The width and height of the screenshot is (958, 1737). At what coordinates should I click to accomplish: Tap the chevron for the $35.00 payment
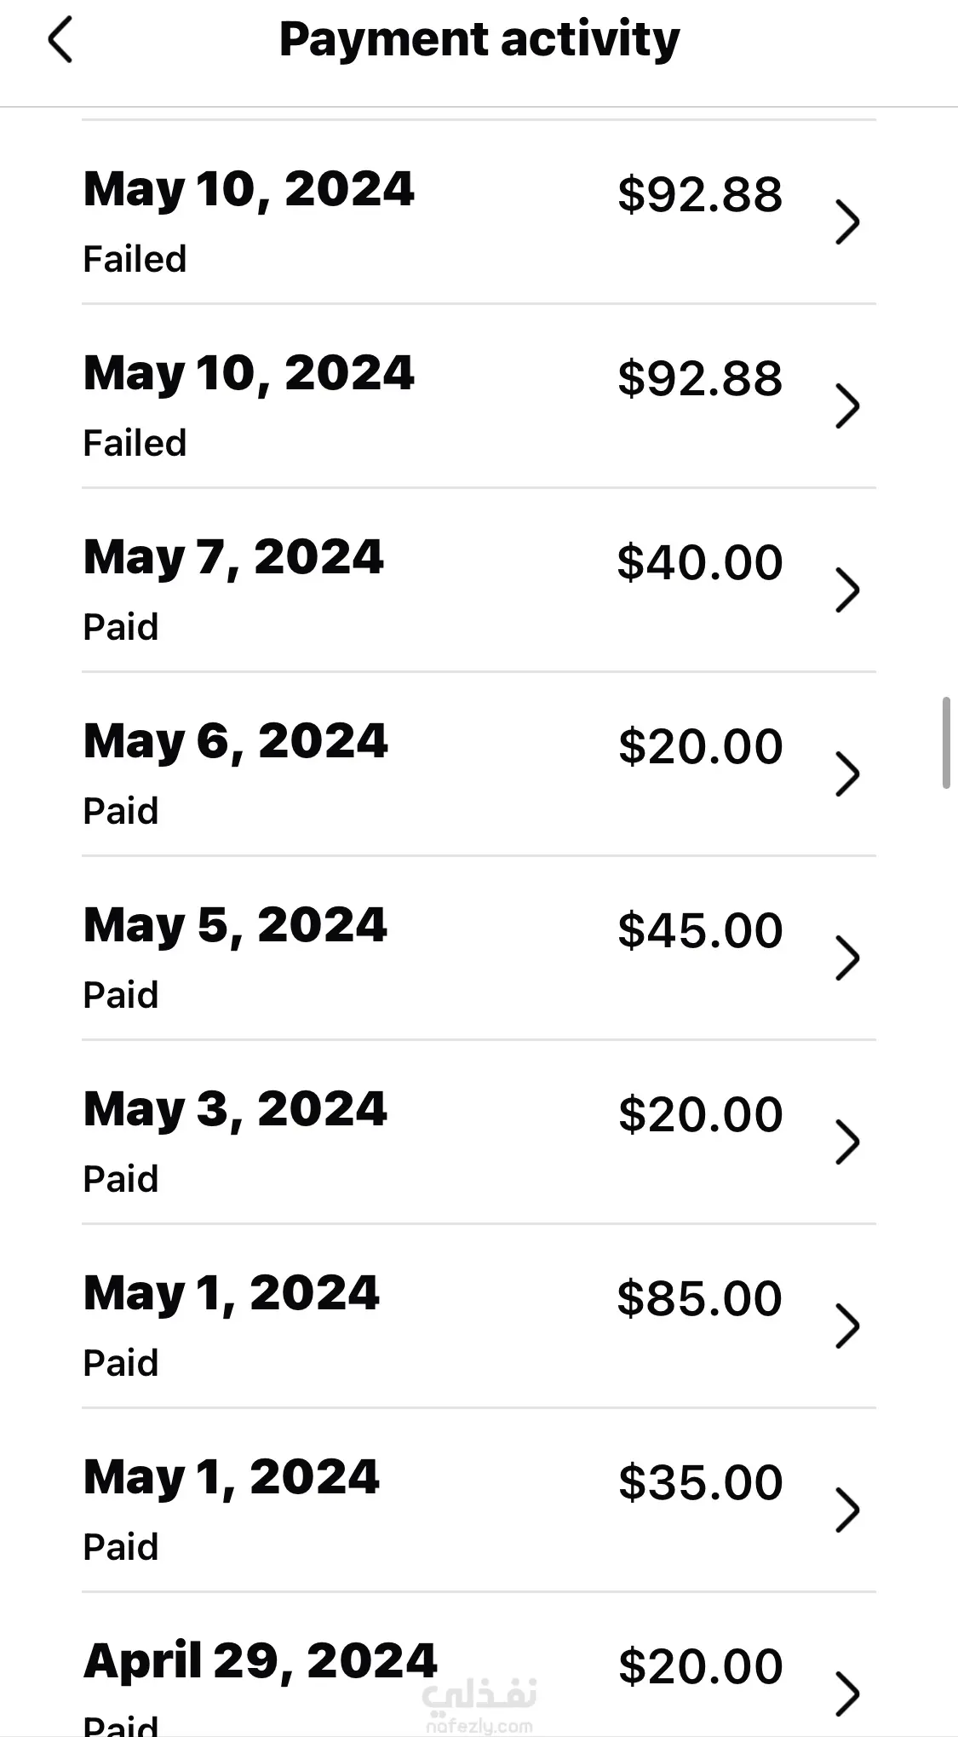[x=846, y=1510]
